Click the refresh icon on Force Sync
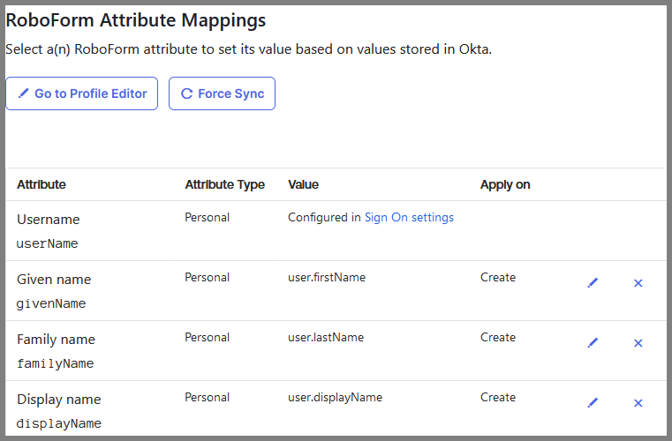The width and height of the screenshot is (672, 441). (186, 94)
